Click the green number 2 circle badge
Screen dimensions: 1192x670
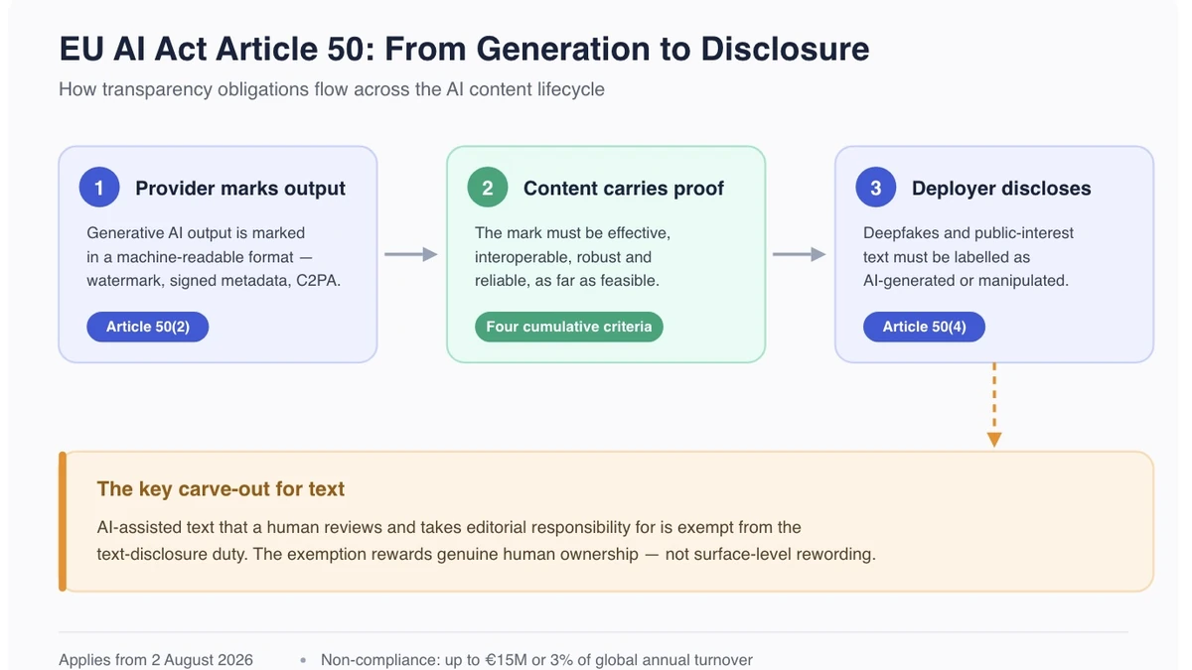(x=488, y=188)
